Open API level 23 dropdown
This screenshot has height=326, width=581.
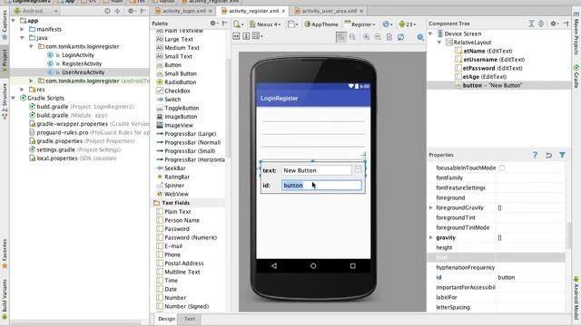coord(407,24)
